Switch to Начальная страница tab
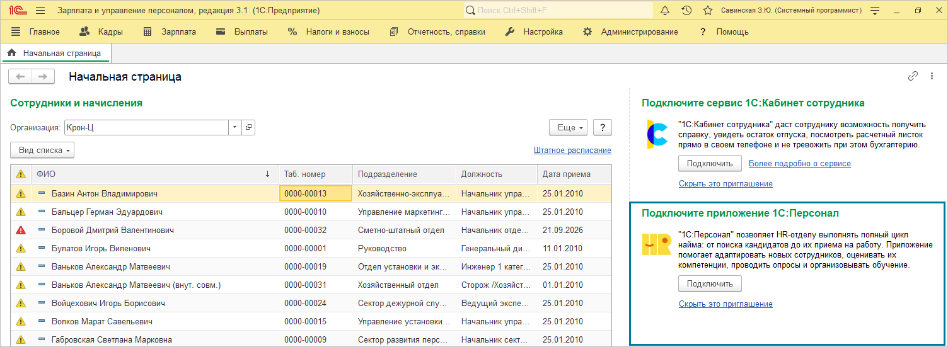Viewport: 948px width, 347px height. [x=55, y=54]
